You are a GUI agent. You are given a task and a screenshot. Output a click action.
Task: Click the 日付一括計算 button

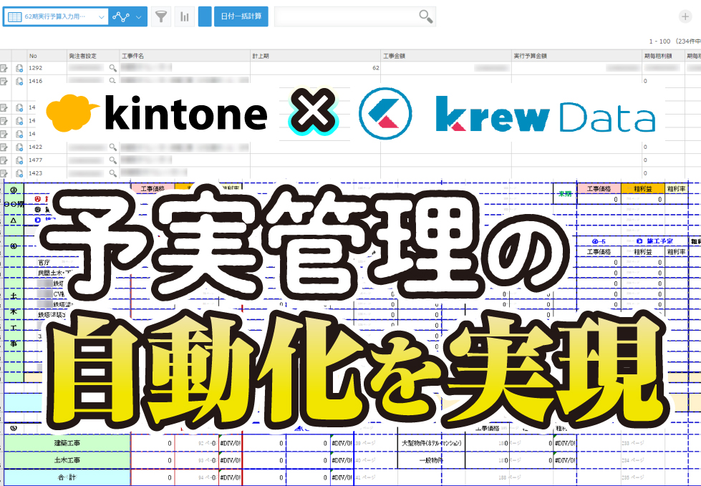click(x=241, y=17)
